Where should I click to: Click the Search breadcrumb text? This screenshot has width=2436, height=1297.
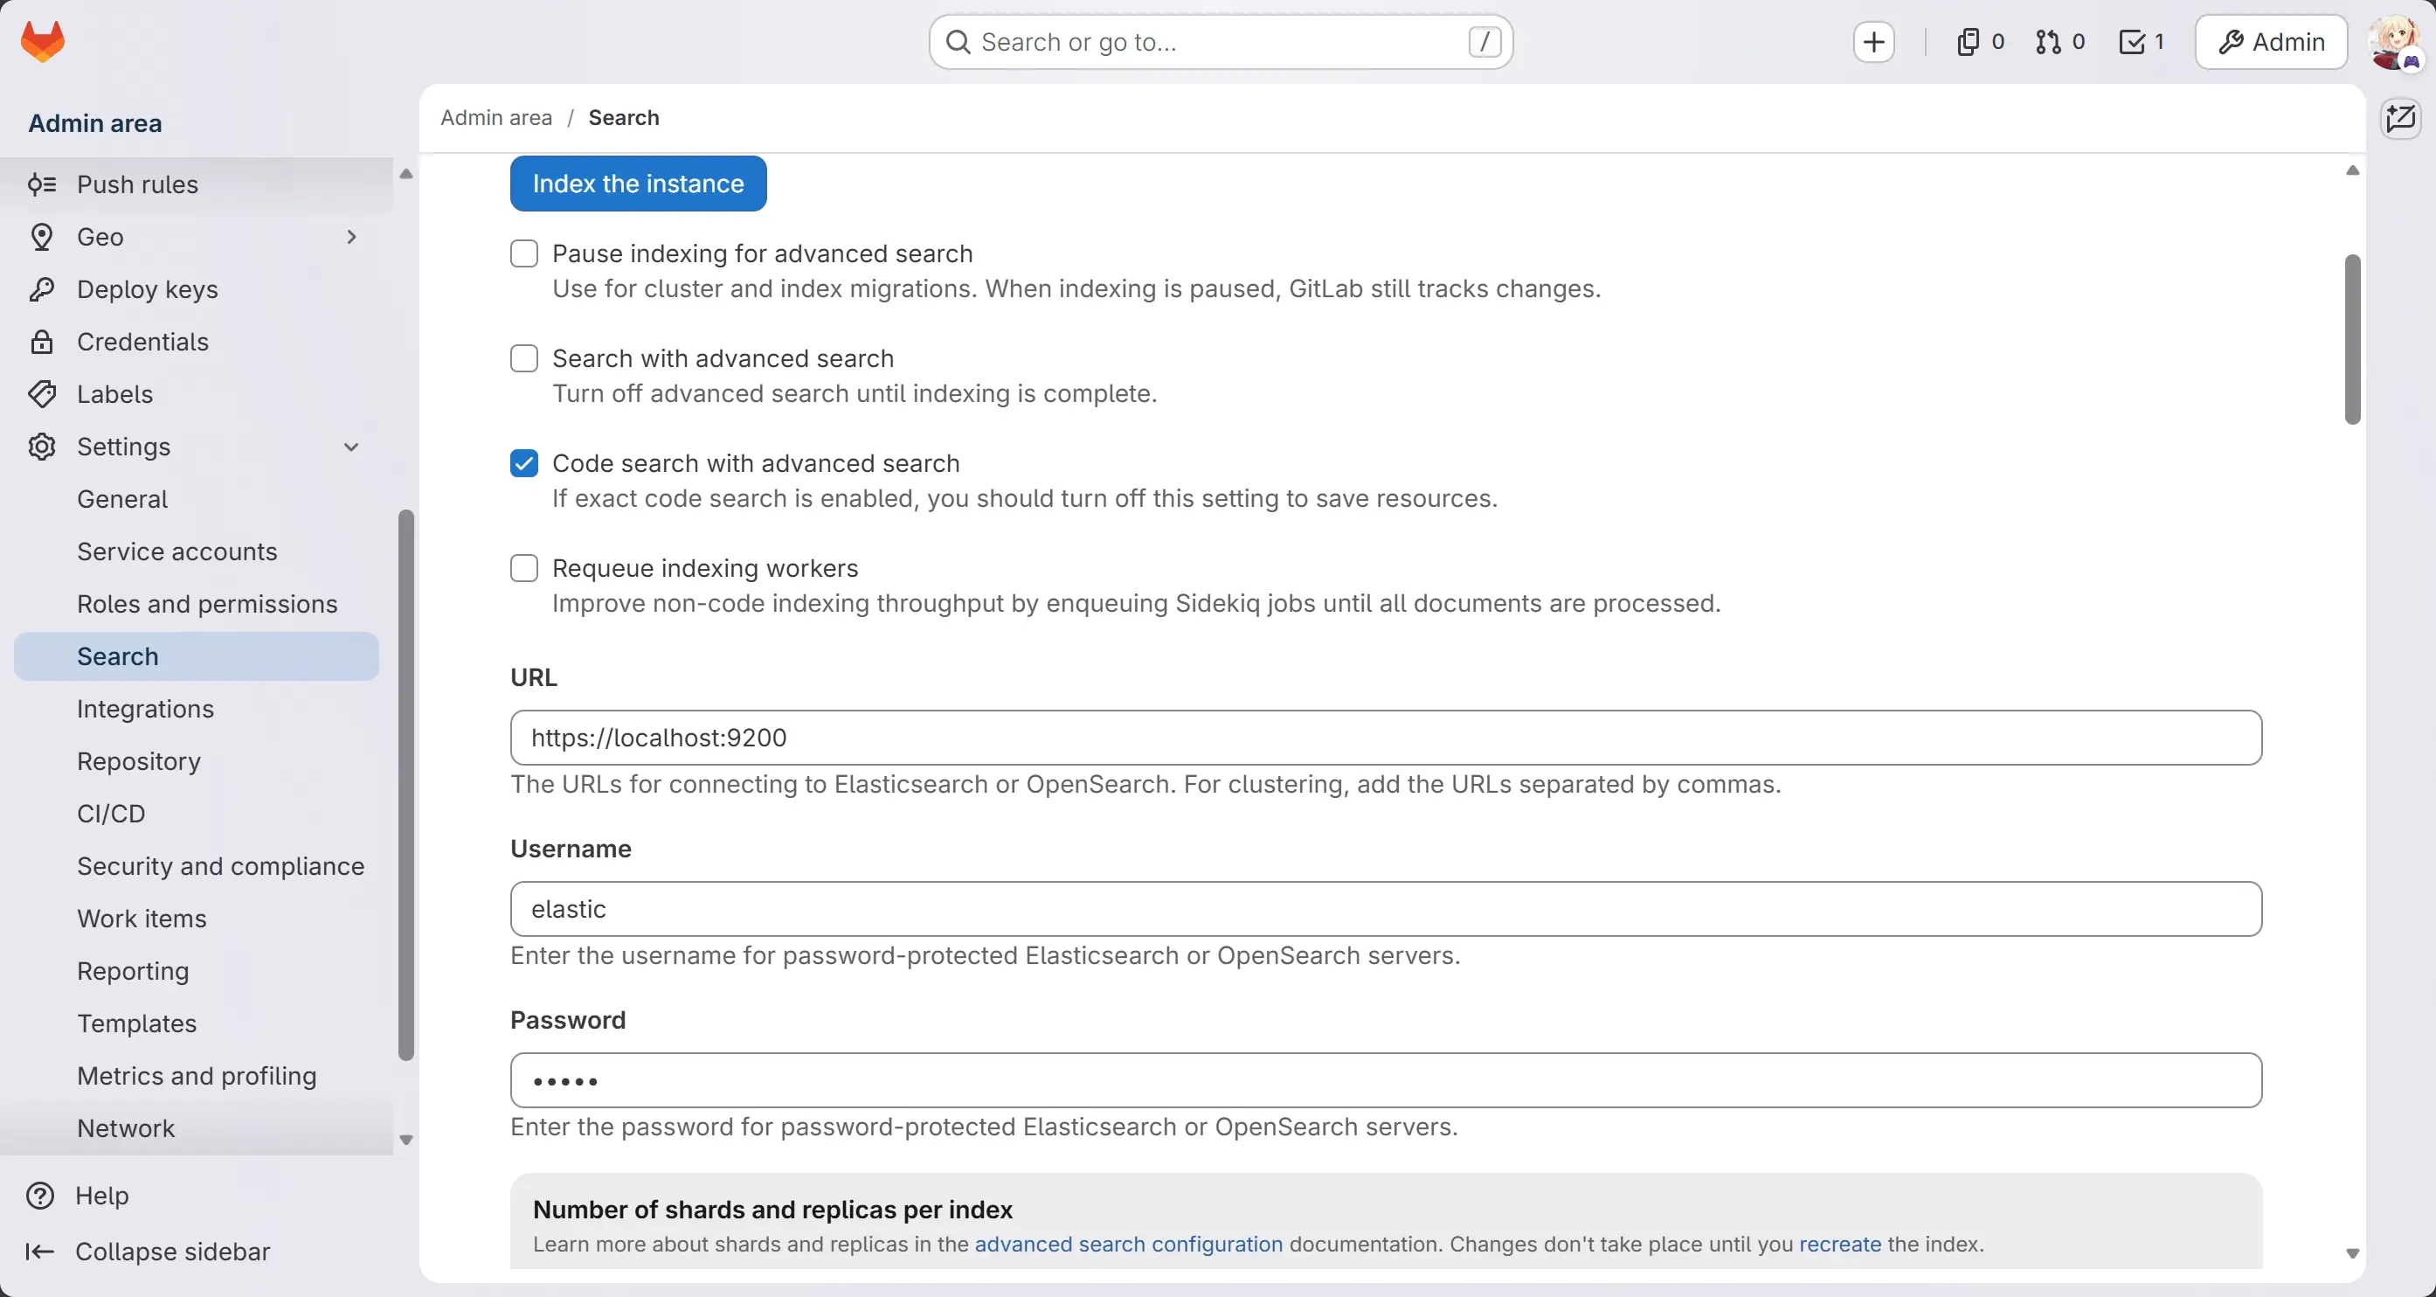pos(624,117)
